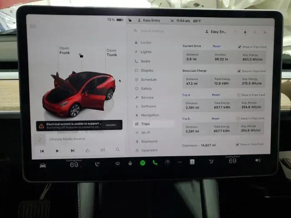
Task: Turn on driver seat heater
Action: [x=97, y=164]
